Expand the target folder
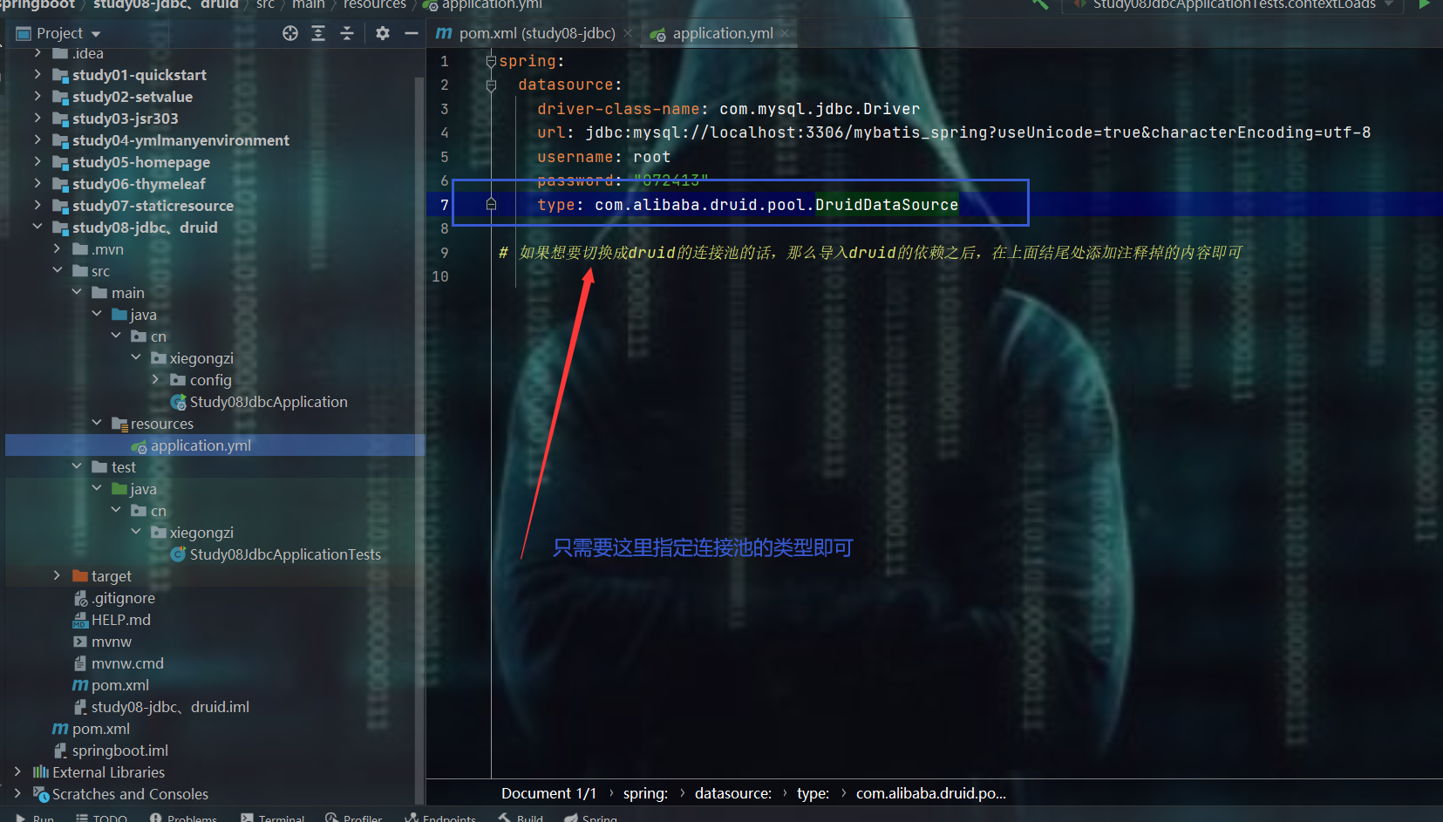The width and height of the screenshot is (1443, 822). click(58, 576)
